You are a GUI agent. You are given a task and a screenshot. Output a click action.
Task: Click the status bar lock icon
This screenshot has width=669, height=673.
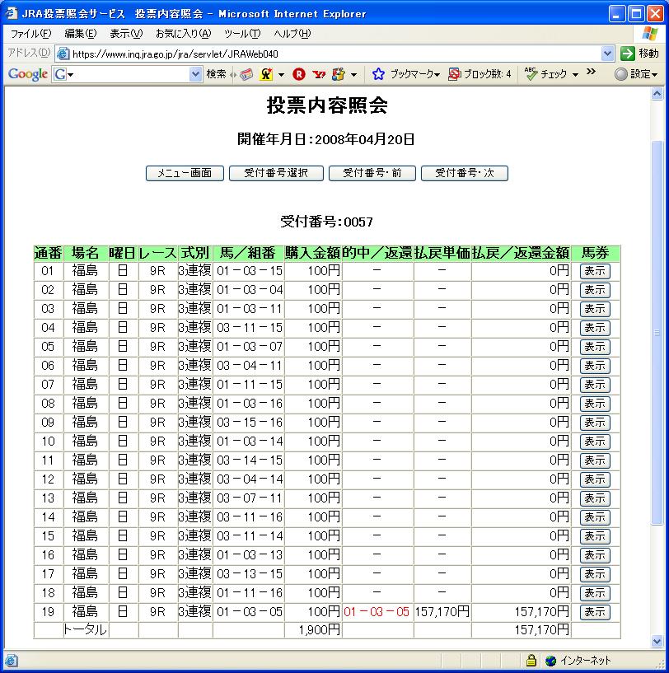pyautogui.click(x=531, y=660)
